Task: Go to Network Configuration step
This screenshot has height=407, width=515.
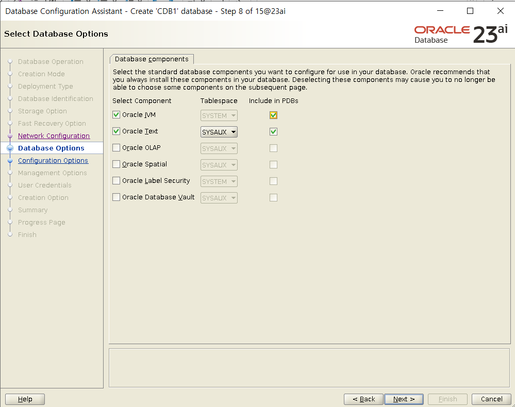Action: pyautogui.click(x=54, y=135)
